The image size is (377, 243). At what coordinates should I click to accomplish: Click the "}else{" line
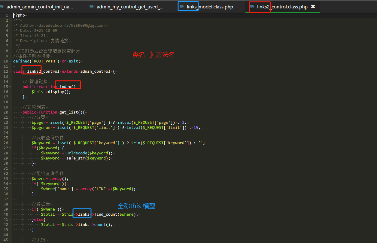click(x=38, y=220)
